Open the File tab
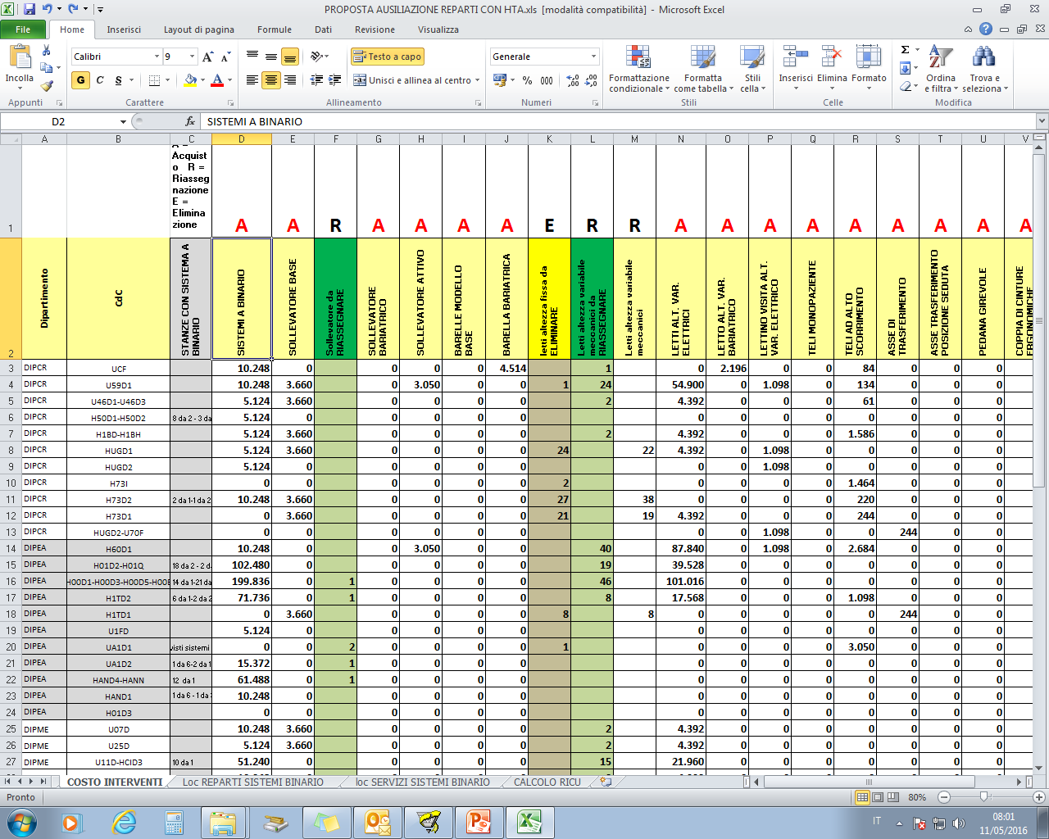Screen dimensions: 1049x839 [23, 29]
